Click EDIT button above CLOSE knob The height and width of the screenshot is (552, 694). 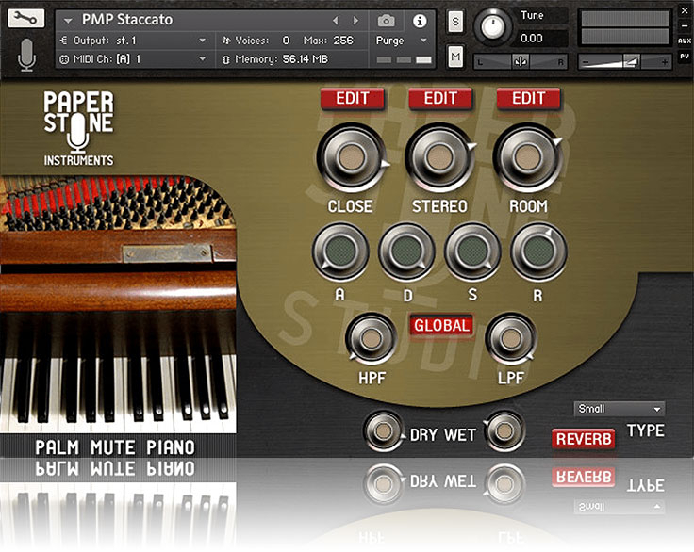352,98
